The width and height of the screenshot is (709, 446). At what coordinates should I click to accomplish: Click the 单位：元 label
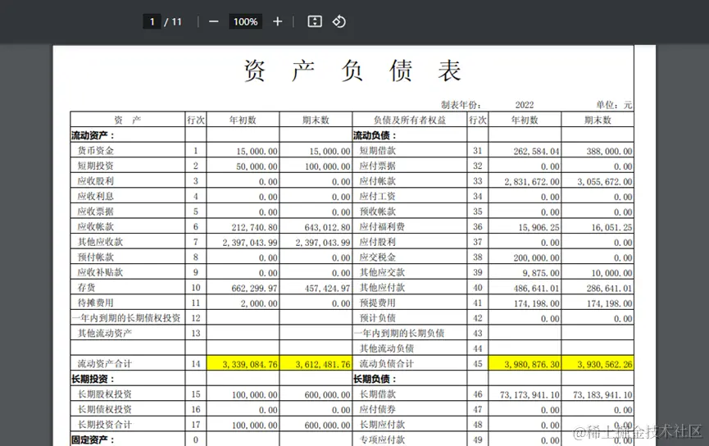pyautogui.click(x=614, y=105)
